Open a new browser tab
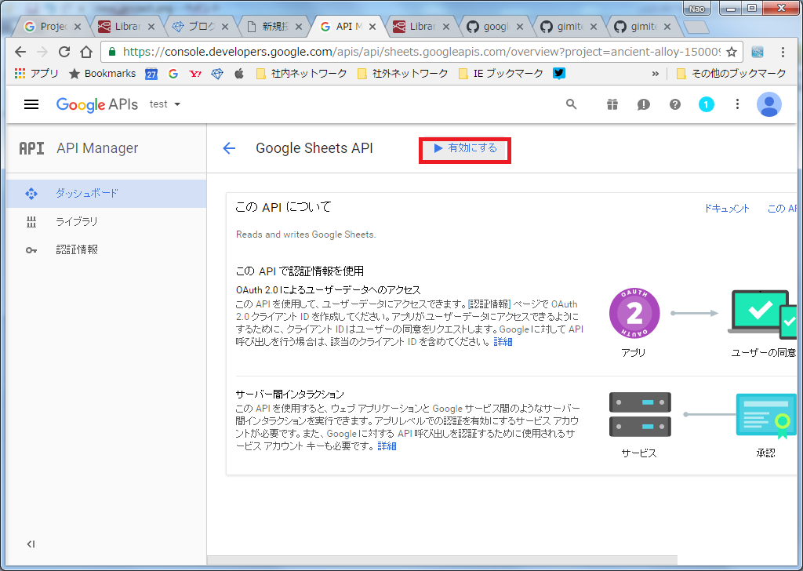This screenshot has height=571, width=803. coord(696,27)
